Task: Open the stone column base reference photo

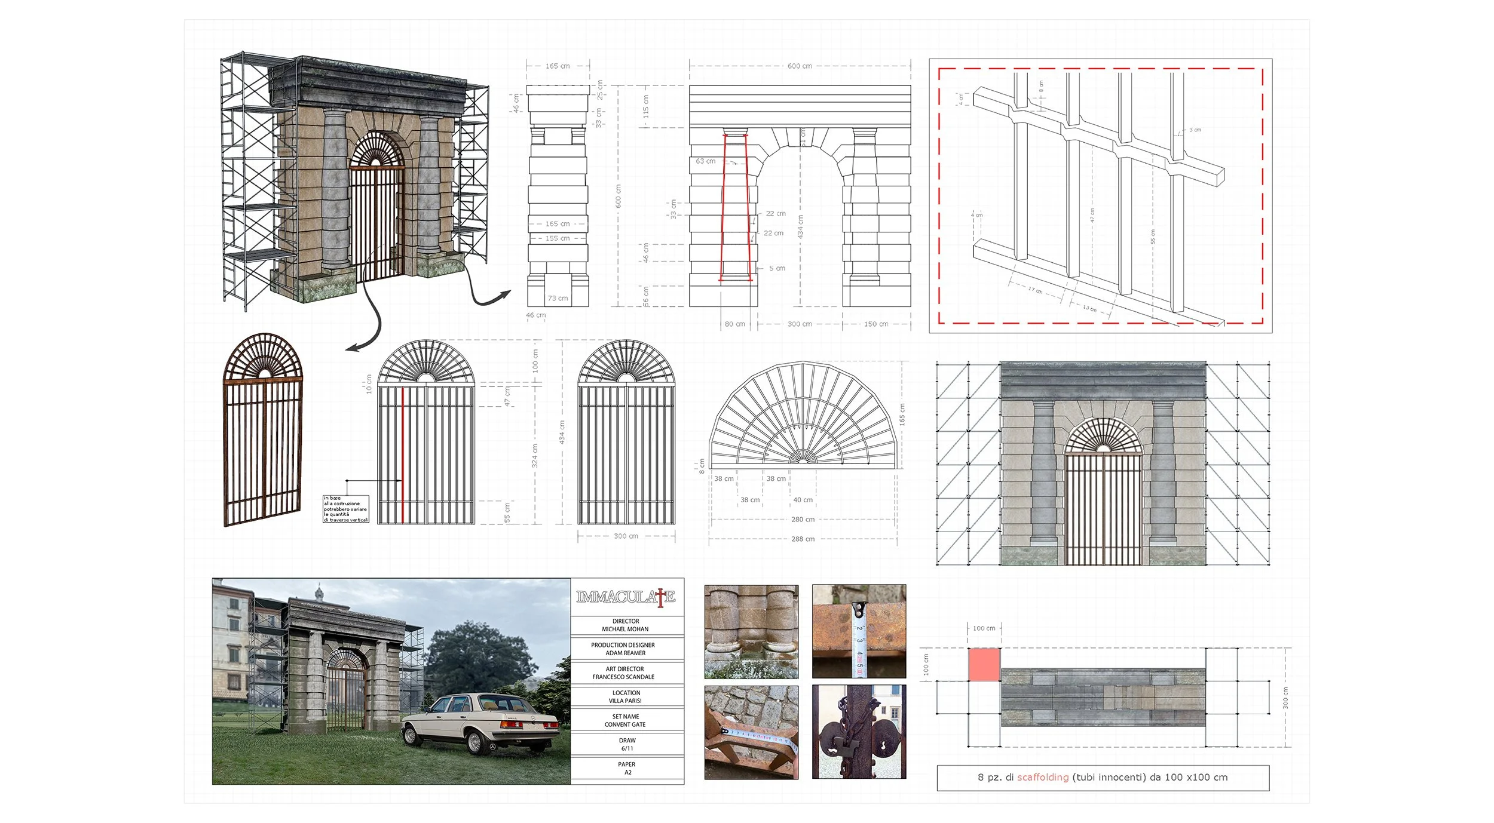Action: pos(751,632)
